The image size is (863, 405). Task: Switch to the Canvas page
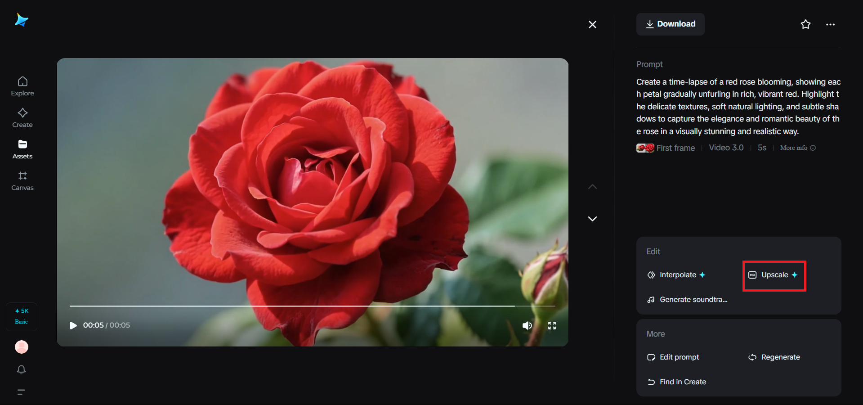(x=22, y=181)
